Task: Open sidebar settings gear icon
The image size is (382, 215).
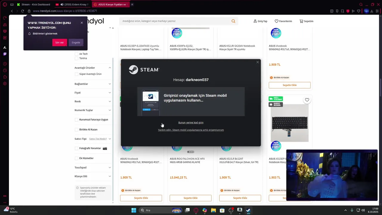Action: (x=5, y=84)
